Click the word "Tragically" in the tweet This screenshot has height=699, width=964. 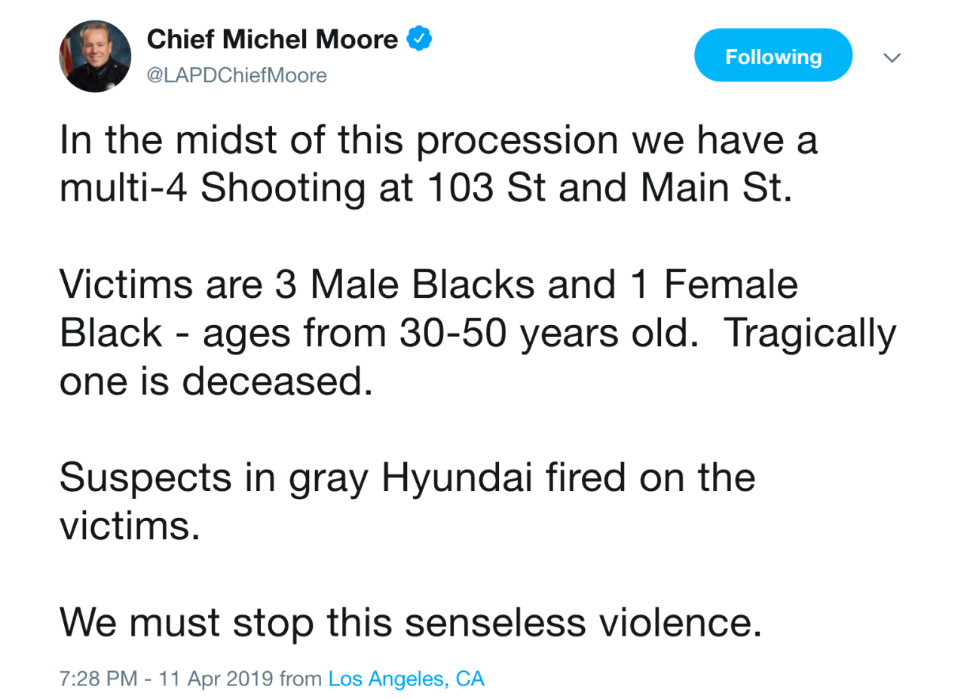pyautogui.click(x=810, y=333)
